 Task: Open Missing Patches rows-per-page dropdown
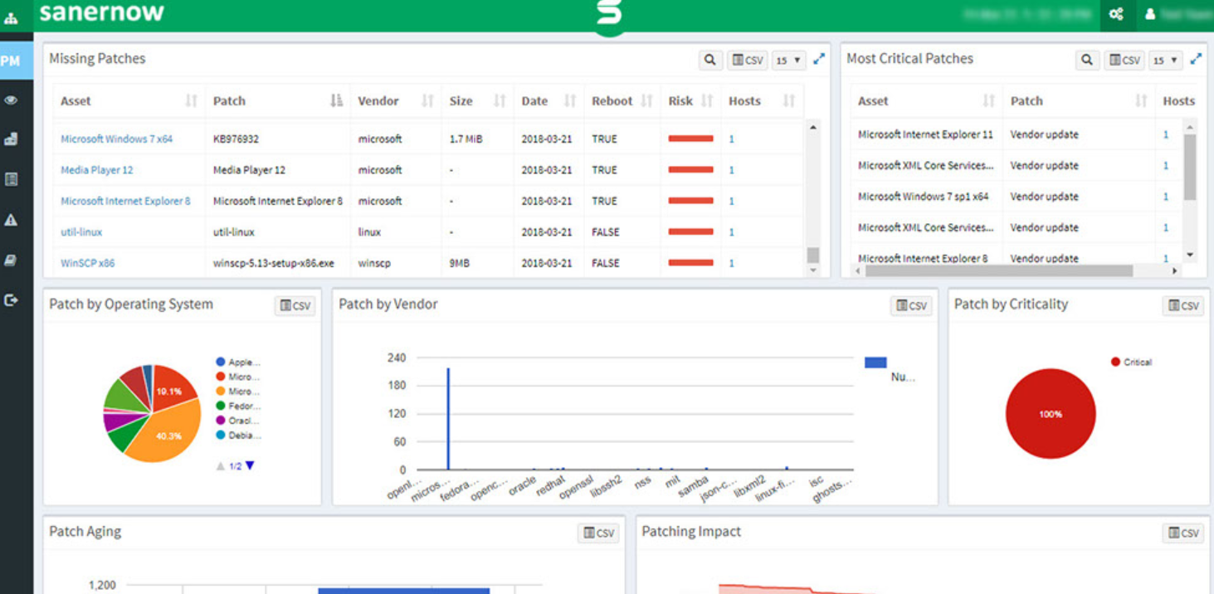(788, 60)
